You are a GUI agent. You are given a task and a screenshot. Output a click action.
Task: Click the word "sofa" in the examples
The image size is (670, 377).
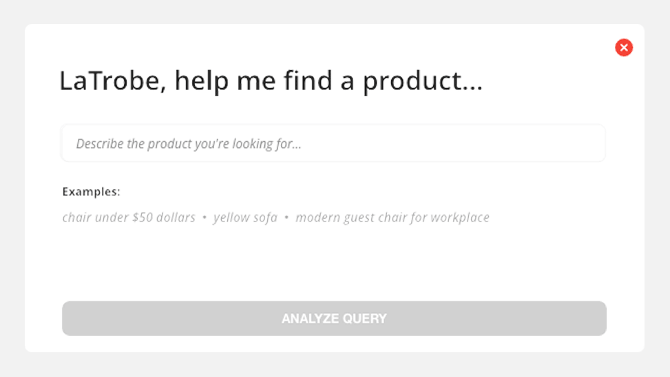click(x=264, y=217)
